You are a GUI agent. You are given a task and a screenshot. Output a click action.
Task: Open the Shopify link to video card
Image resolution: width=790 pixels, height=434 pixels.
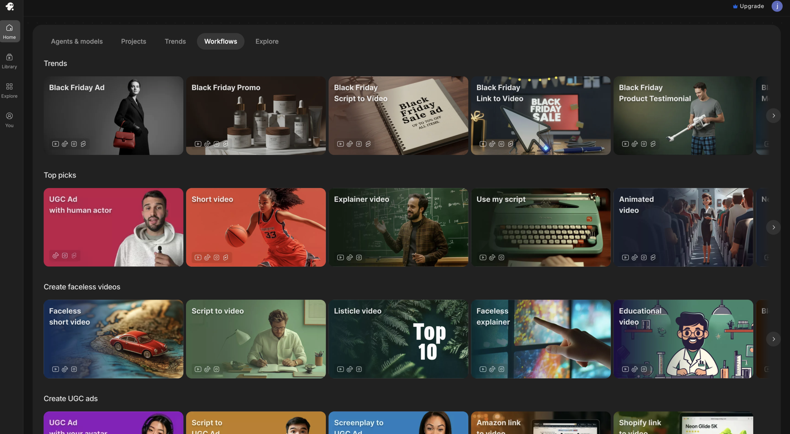pyautogui.click(x=683, y=423)
